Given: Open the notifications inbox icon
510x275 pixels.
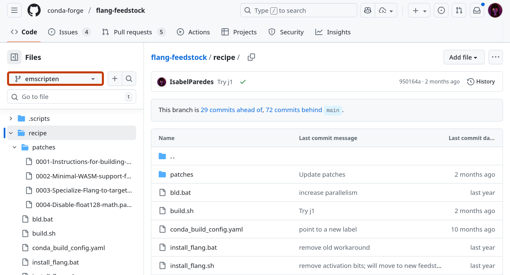Looking at the screenshot, I should coord(477,10).
